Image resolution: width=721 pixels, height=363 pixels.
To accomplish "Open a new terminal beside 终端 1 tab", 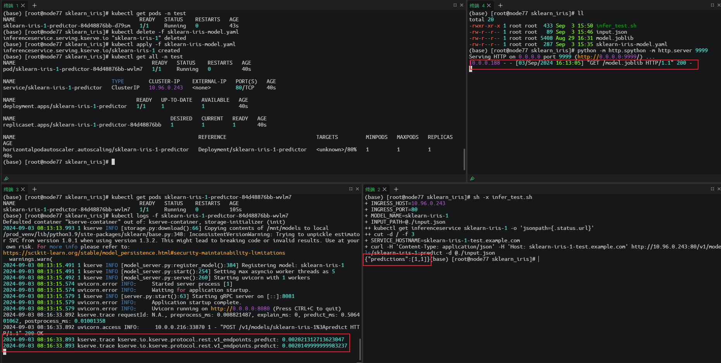I will (34, 5).
